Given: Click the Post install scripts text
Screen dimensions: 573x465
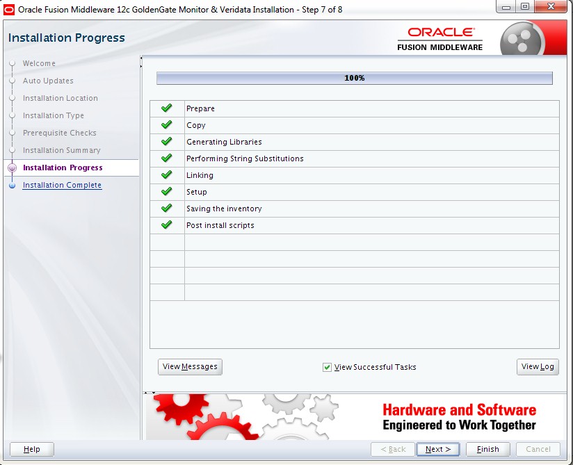Looking at the screenshot, I should click(x=220, y=225).
